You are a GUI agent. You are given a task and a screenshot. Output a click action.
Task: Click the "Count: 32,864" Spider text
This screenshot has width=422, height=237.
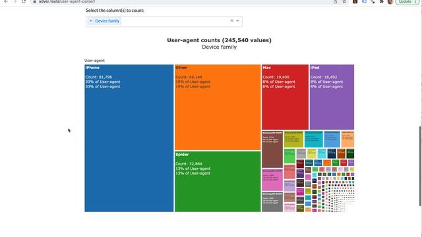click(189, 164)
